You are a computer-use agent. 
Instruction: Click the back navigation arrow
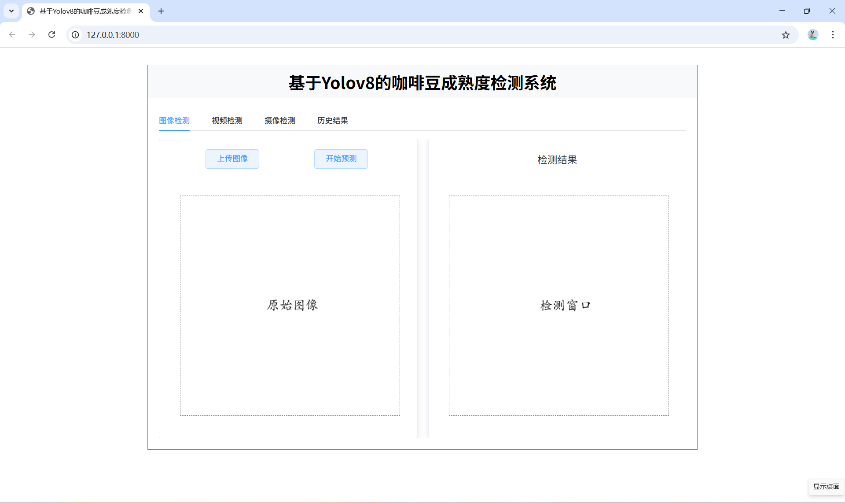coord(12,35)
